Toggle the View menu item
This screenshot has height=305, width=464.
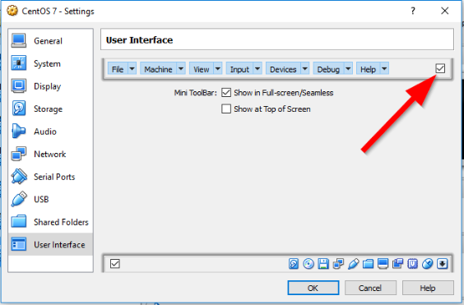[x=202, y=69]
